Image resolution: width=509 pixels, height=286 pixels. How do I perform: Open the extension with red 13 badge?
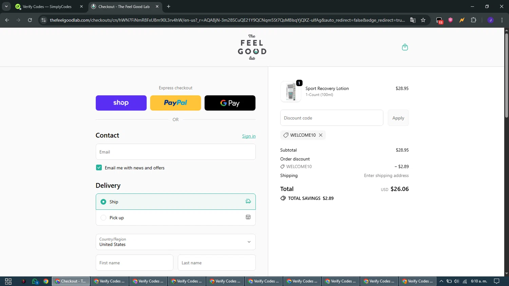point(439,20)
